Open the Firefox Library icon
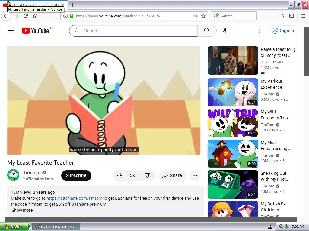 click(x=282, y=16)
